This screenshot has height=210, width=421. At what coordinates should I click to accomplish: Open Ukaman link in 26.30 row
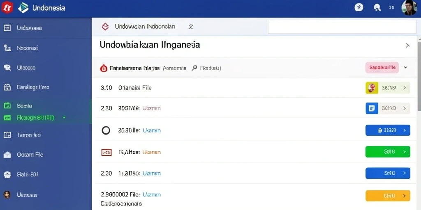click(151, 130)
